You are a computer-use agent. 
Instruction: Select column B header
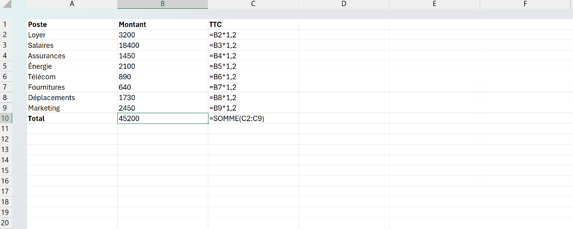[x=163, y=4]
